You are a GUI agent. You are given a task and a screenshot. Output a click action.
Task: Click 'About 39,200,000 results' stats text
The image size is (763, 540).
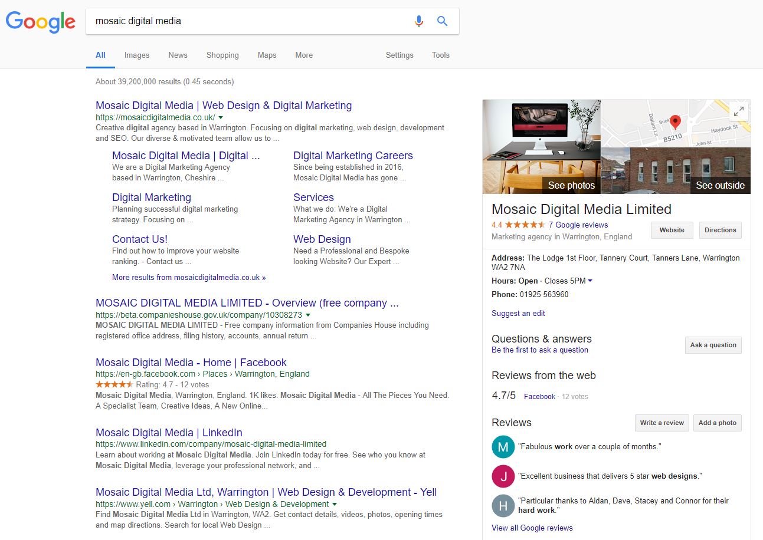click(x=165, y=81)
